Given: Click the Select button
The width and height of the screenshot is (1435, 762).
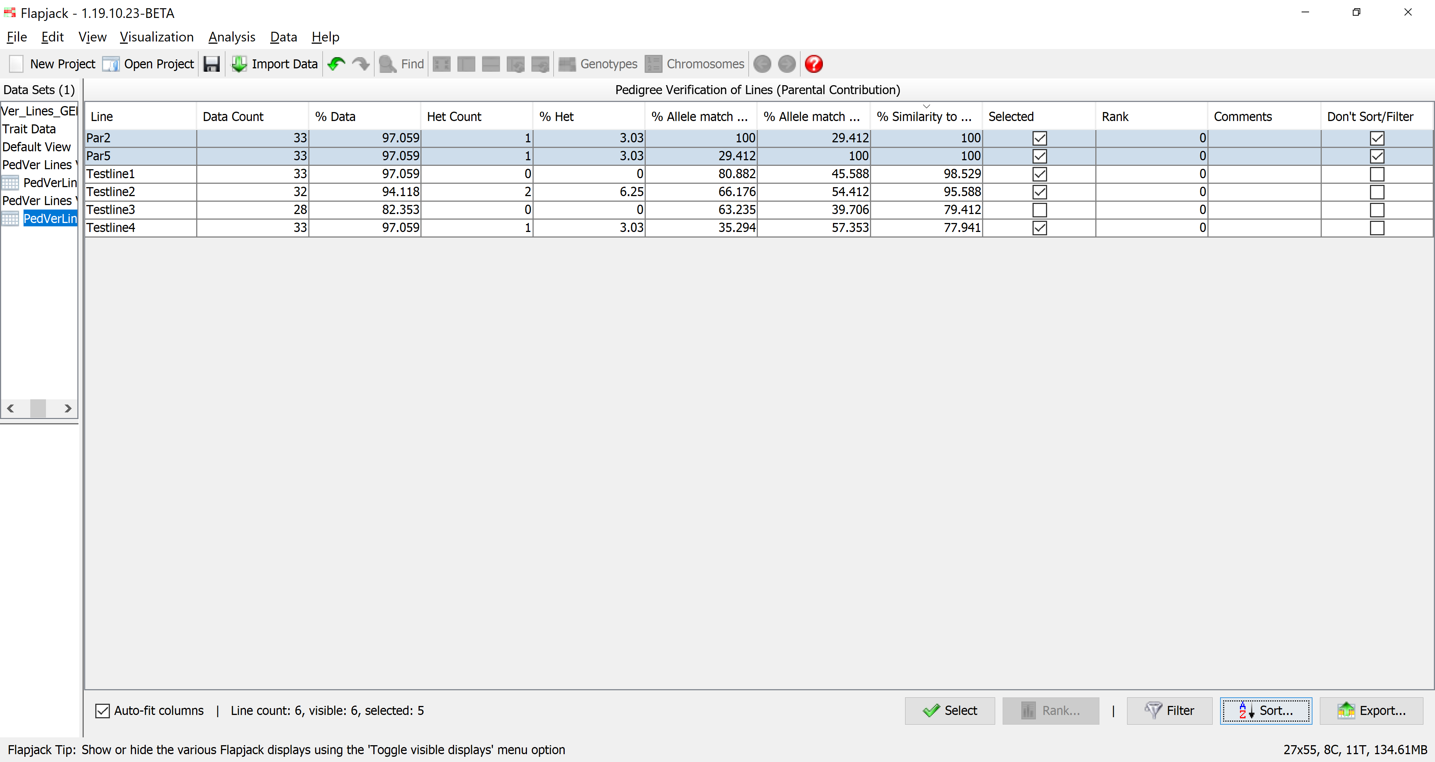Looking at the screenshot, I should pyautogui.click(x=950, y=711).
